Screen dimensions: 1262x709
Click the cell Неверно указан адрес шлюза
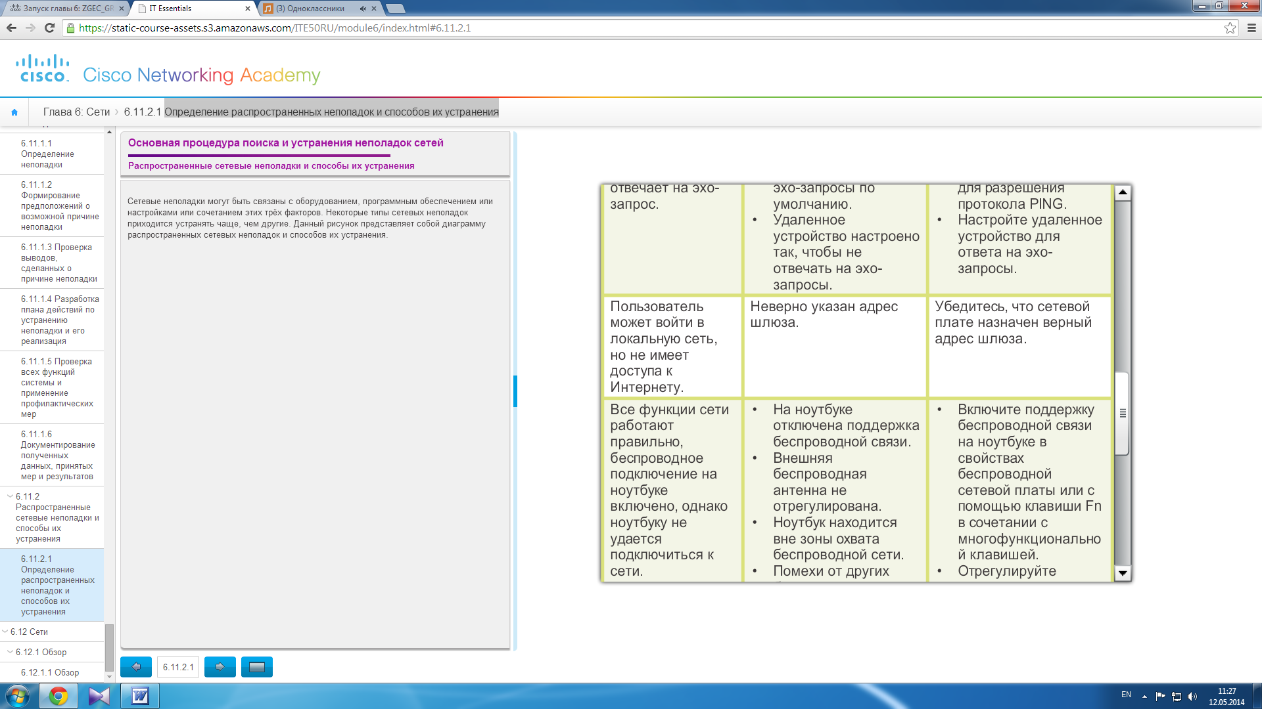[835, 347]
